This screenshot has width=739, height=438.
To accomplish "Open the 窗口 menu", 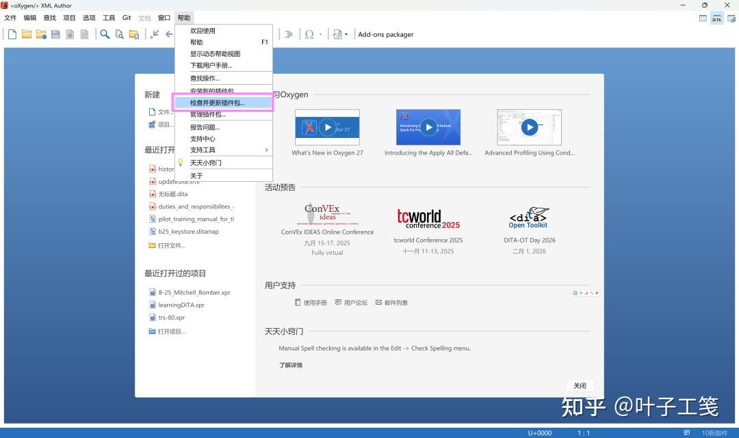I will pyautogui.click(x=164, y=18).
